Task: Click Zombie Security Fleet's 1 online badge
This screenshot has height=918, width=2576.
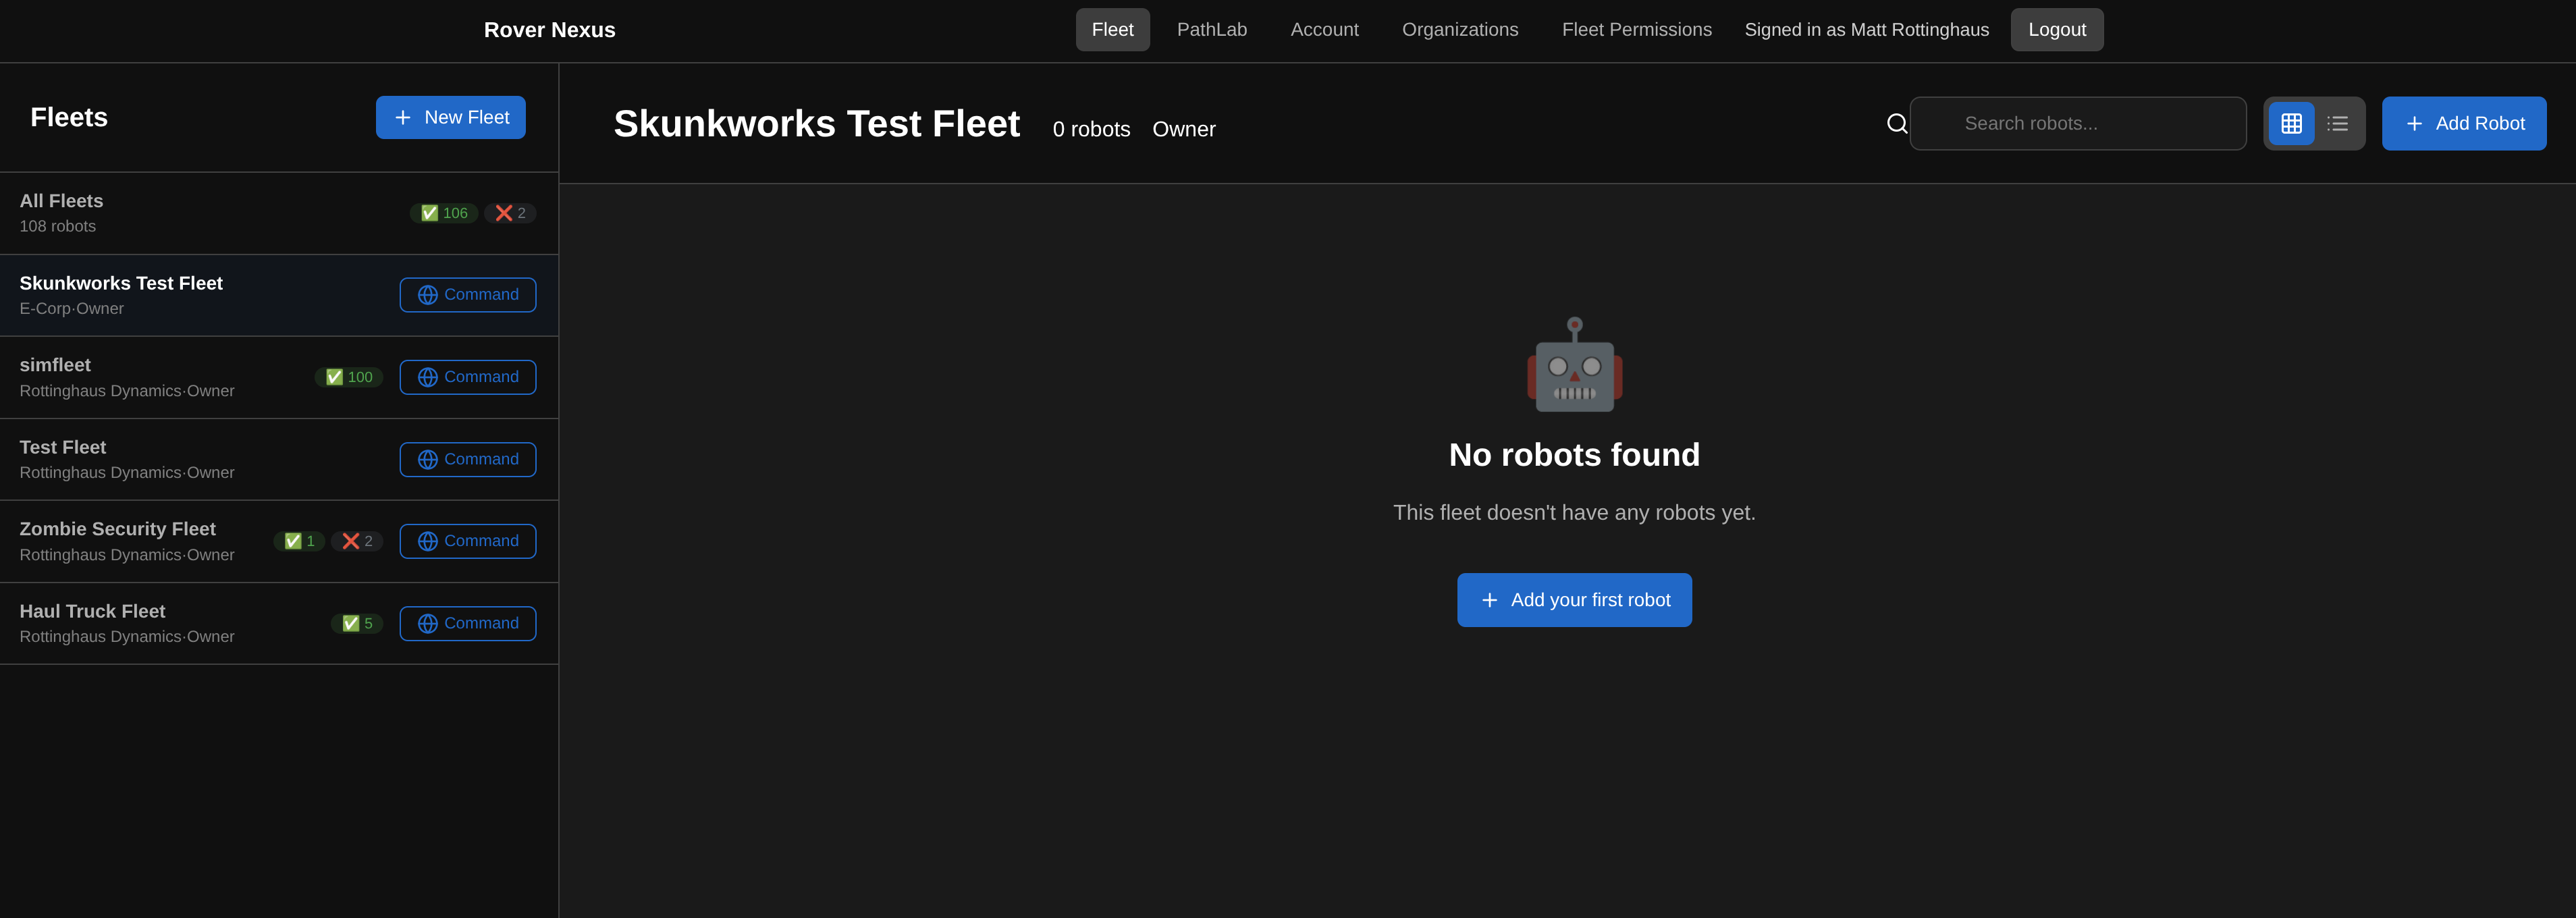Action: coord(299,541)
